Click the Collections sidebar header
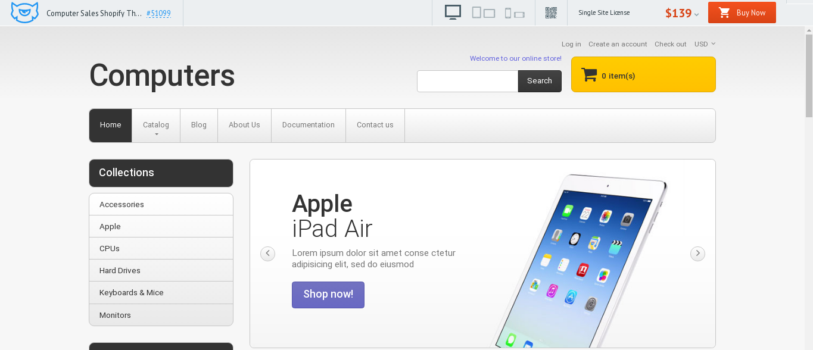813x350 pixels. (x=161, y=173)
